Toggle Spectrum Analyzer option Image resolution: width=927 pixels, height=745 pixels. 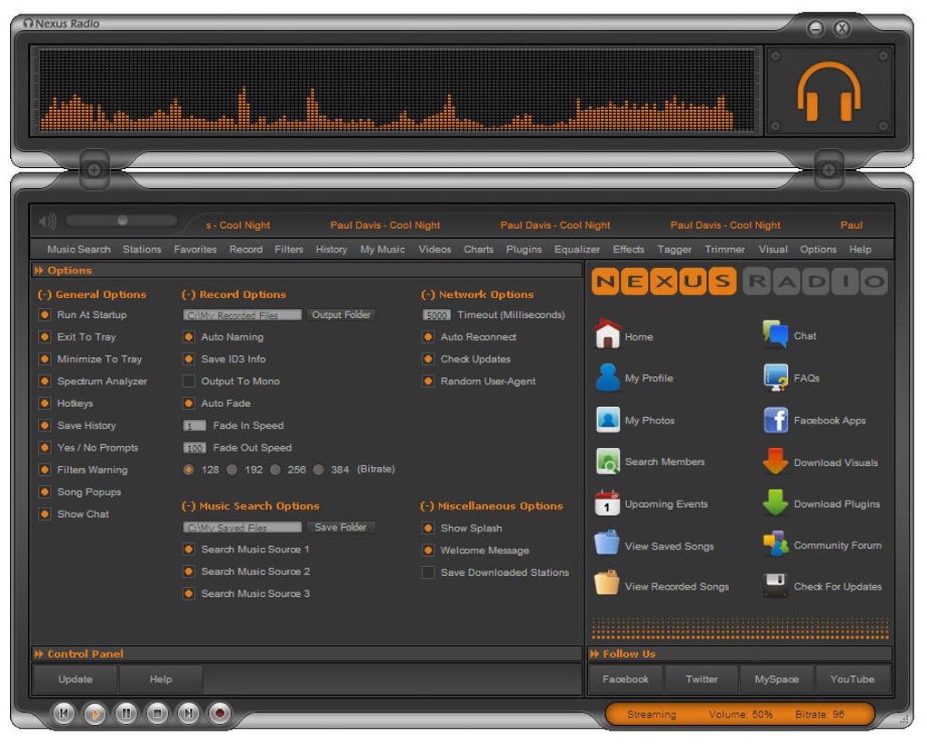[x=45, y=381]
